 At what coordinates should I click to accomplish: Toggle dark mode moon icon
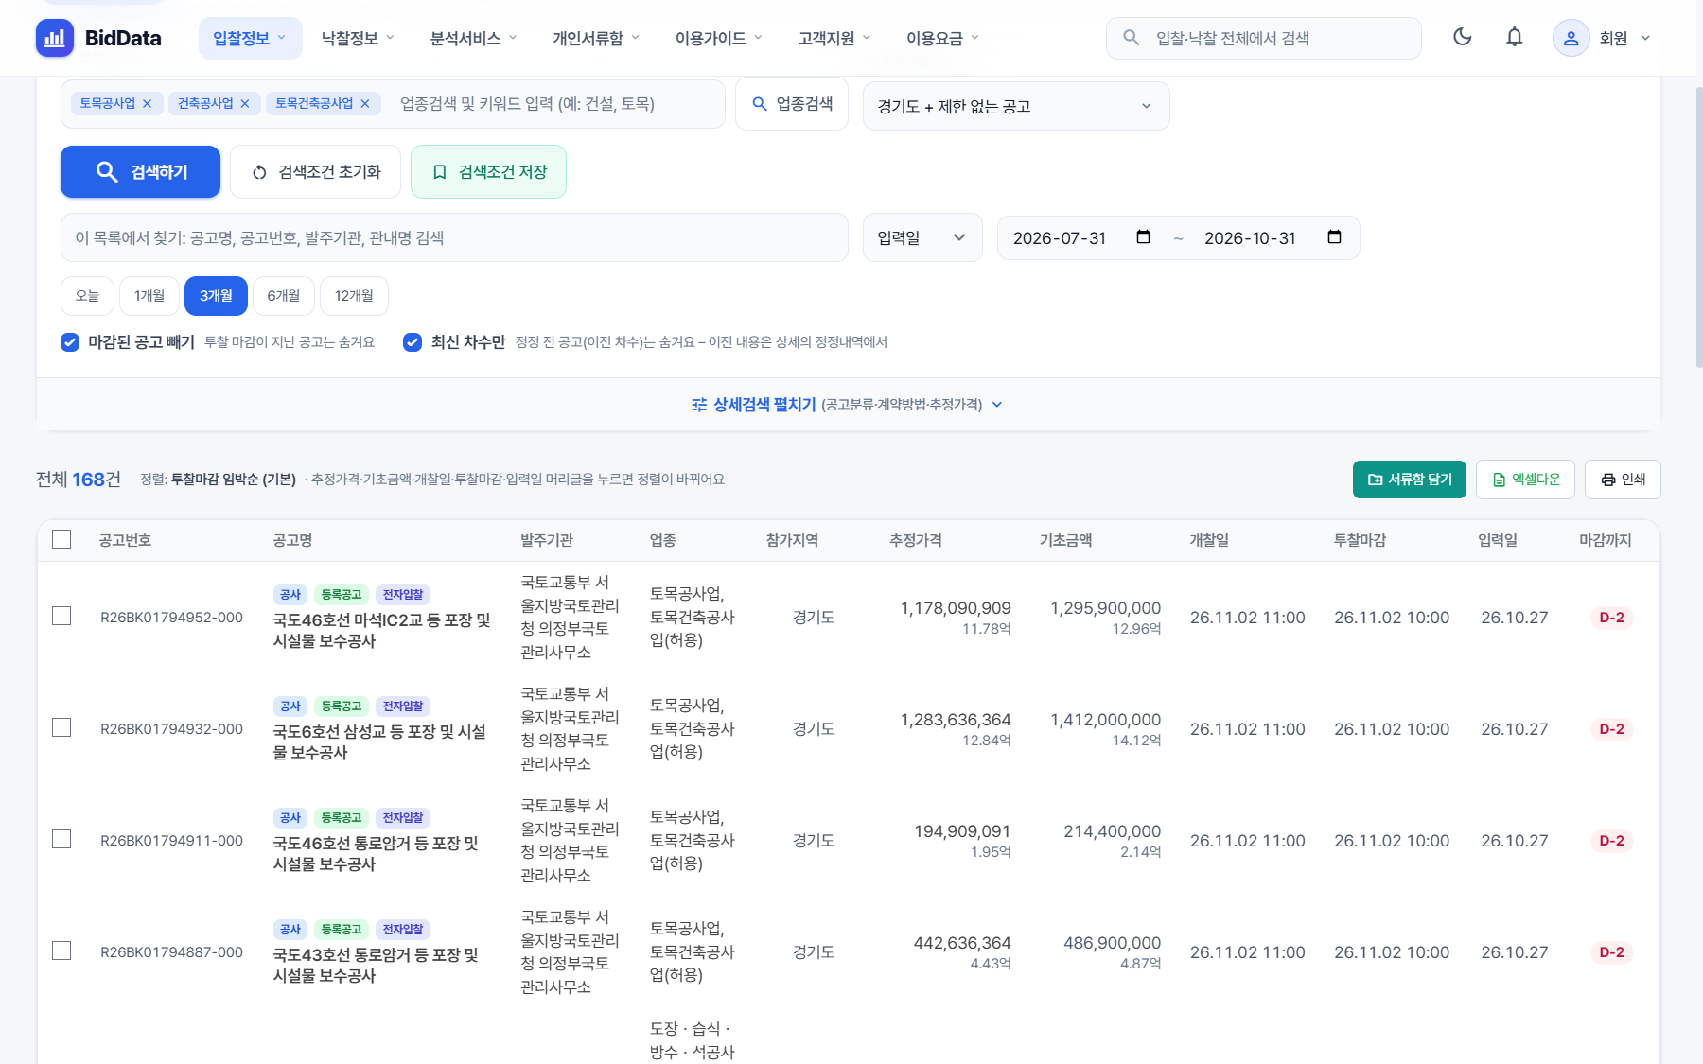(1463, 37)
